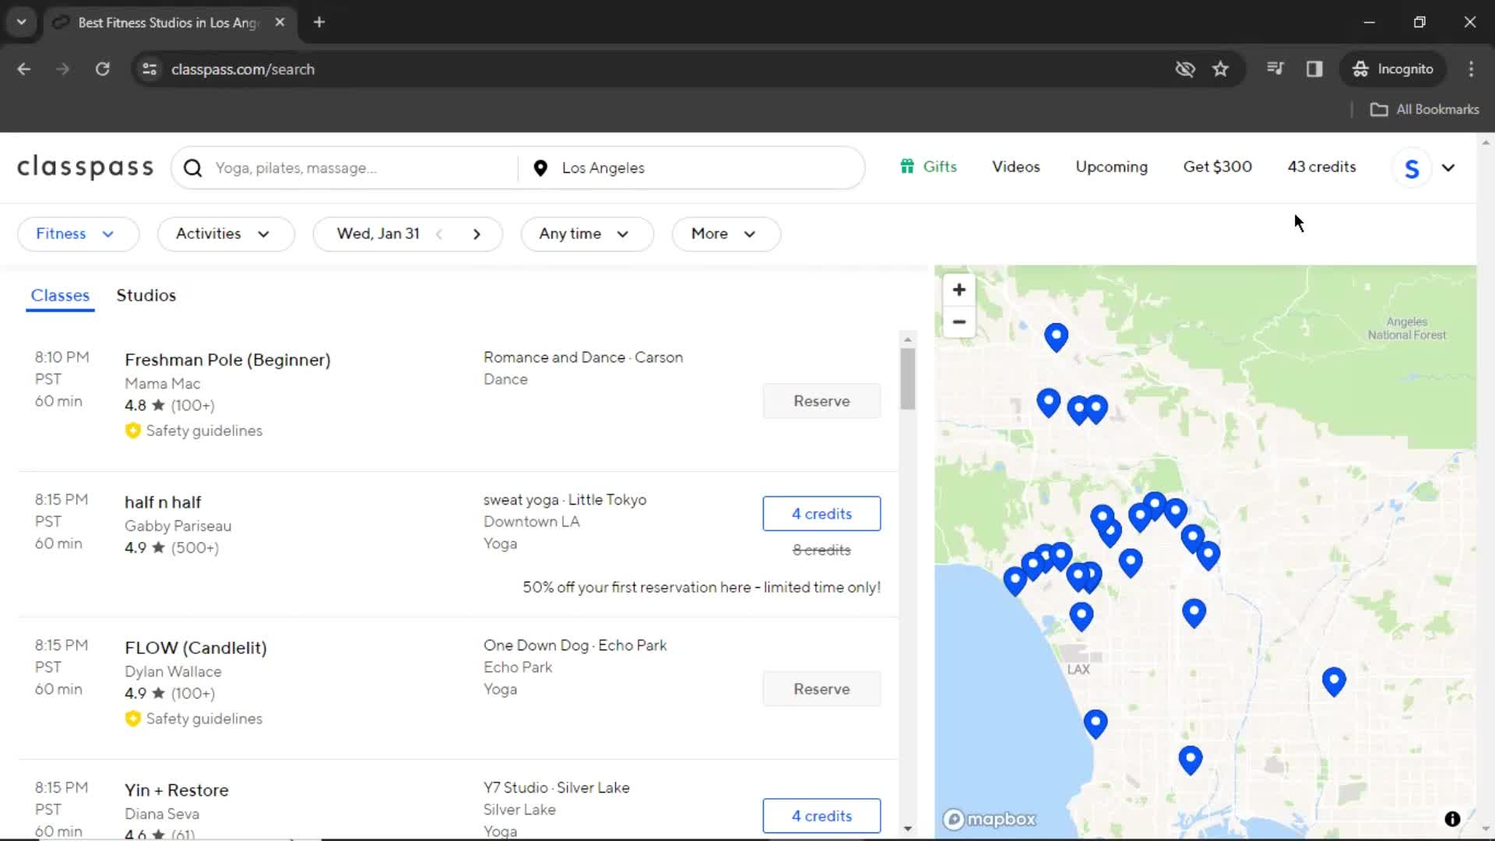The width and height of the screenshot is (1495, 841).
Task: Book half n half for 4 credits
Action: tap(821, 514)
